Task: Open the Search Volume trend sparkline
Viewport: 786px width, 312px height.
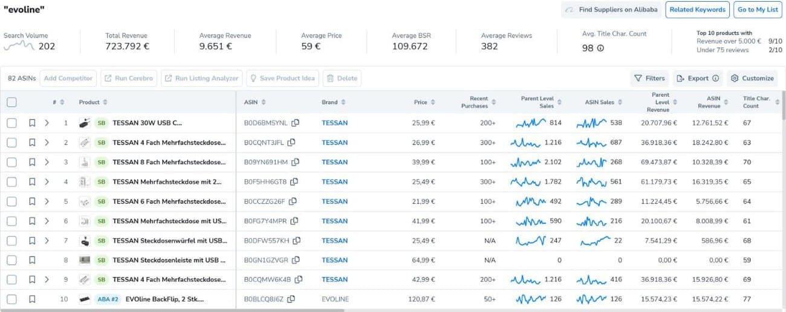Action: pos(19,45)
